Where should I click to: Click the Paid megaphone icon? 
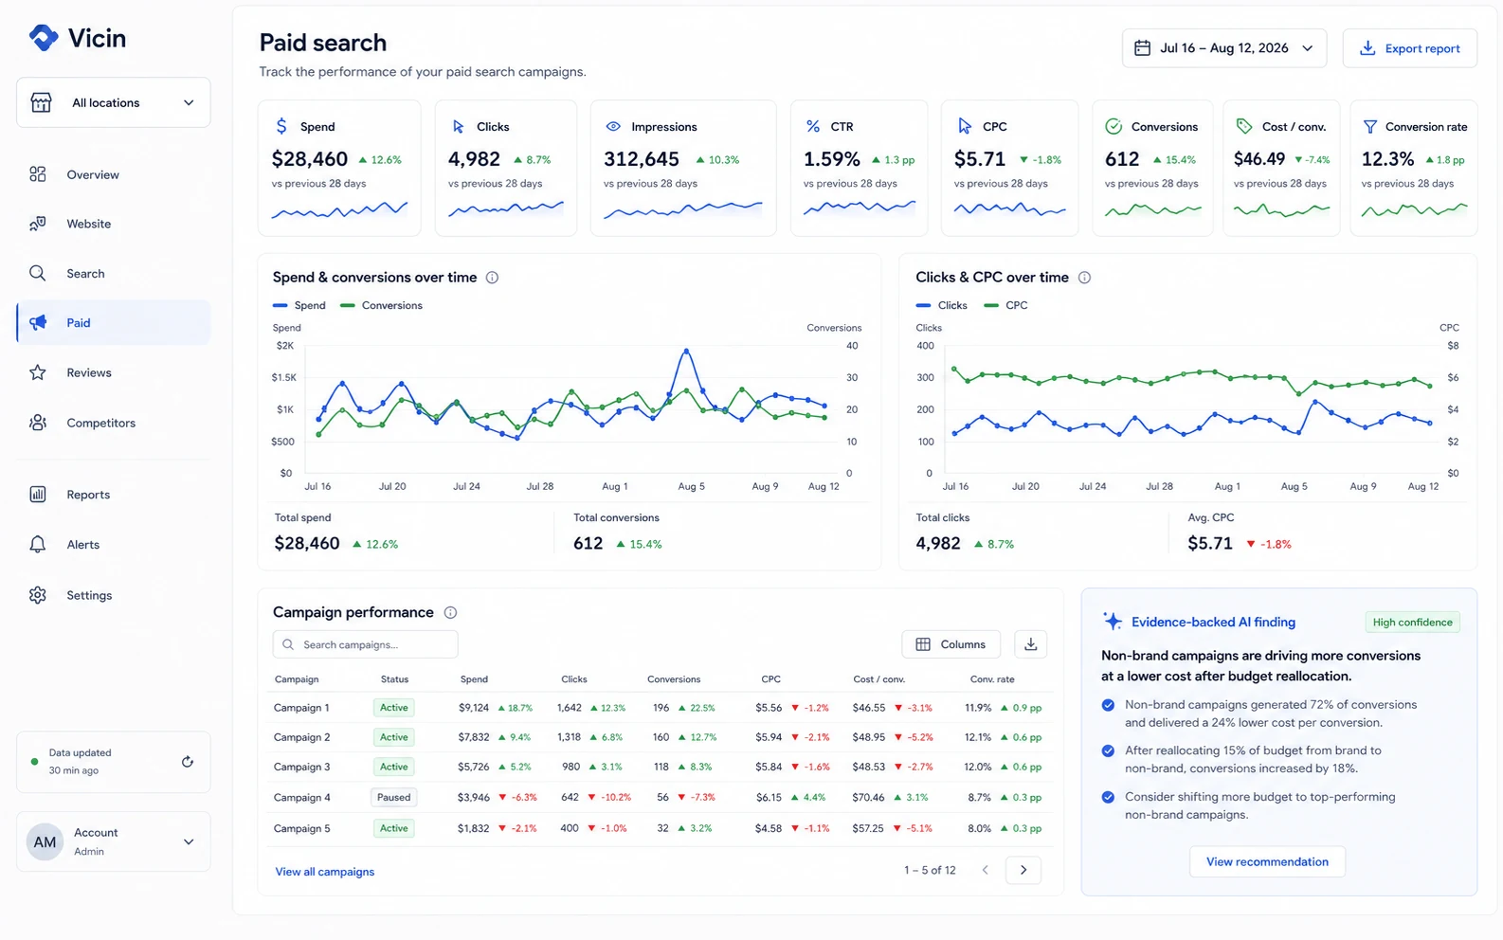click(38, 322)
